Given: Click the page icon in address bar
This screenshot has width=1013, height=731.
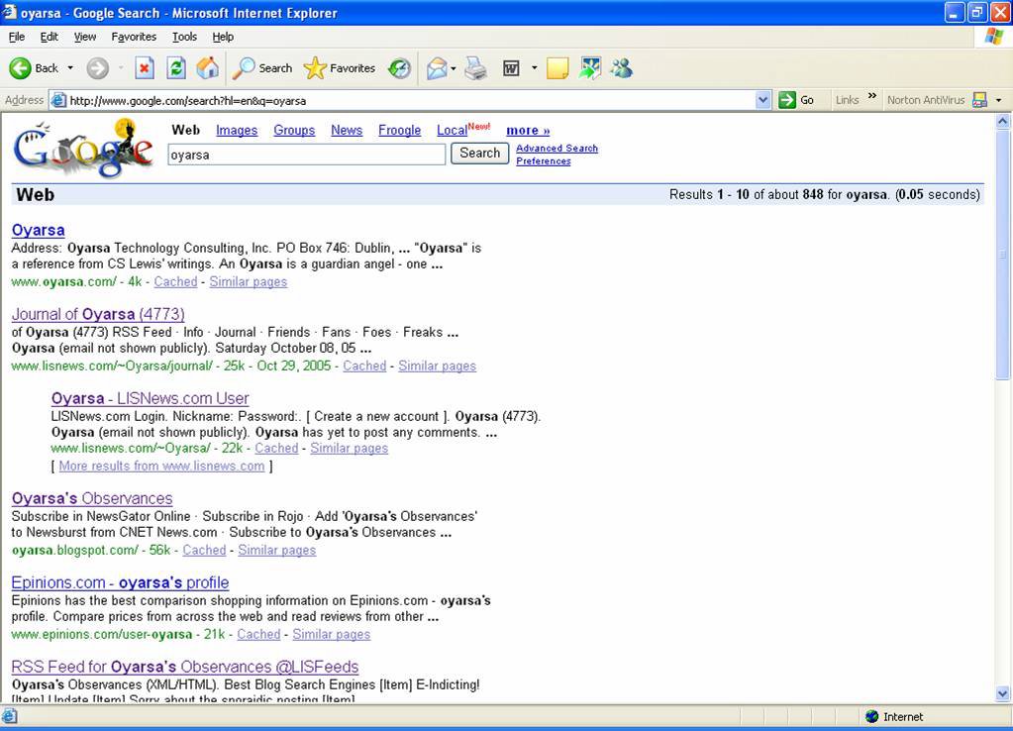Looking at the screenshot, I should click(58, 100).
